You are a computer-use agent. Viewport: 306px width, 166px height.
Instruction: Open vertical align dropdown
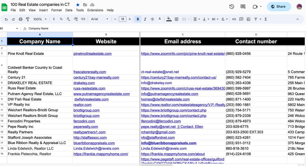click(206, 19)
